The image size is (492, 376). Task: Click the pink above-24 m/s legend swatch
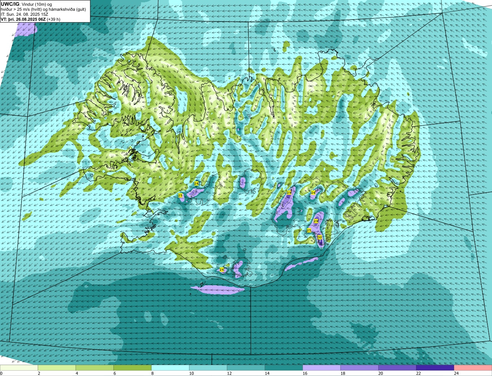click(x=473, y=368)
